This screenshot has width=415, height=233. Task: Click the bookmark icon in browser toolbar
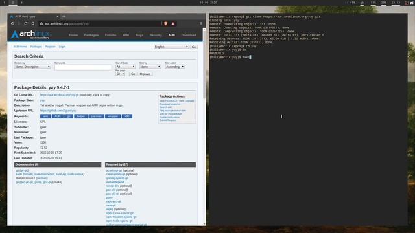coord(33,23)
